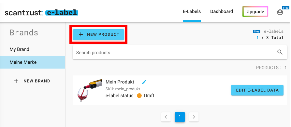Click the Free badge near e-labels count
The width and height of the screenshot is (291, 127).
click(256, 32)
